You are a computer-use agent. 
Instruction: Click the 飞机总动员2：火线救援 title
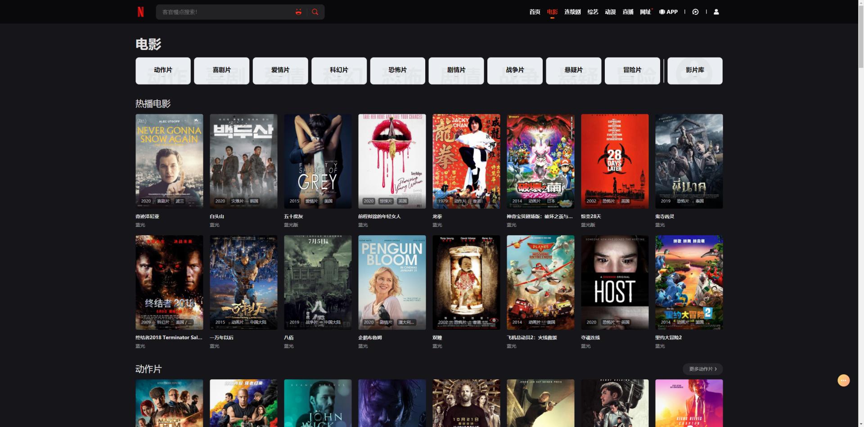532,337
